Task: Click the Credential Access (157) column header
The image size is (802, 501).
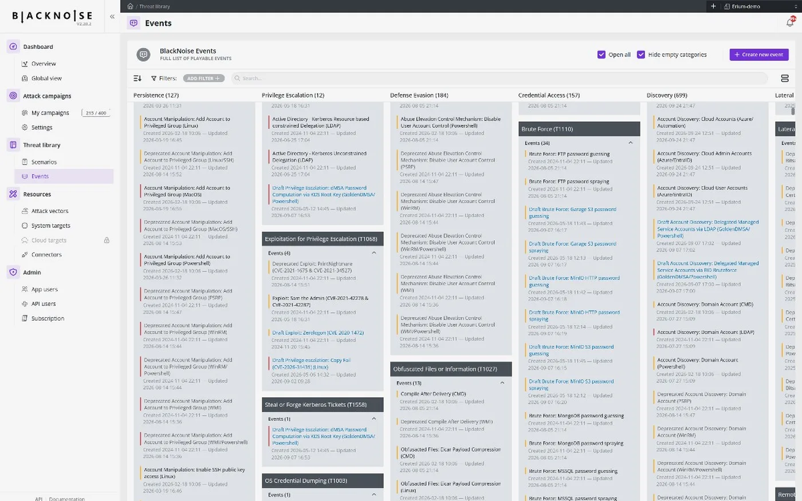Action: 549,95
